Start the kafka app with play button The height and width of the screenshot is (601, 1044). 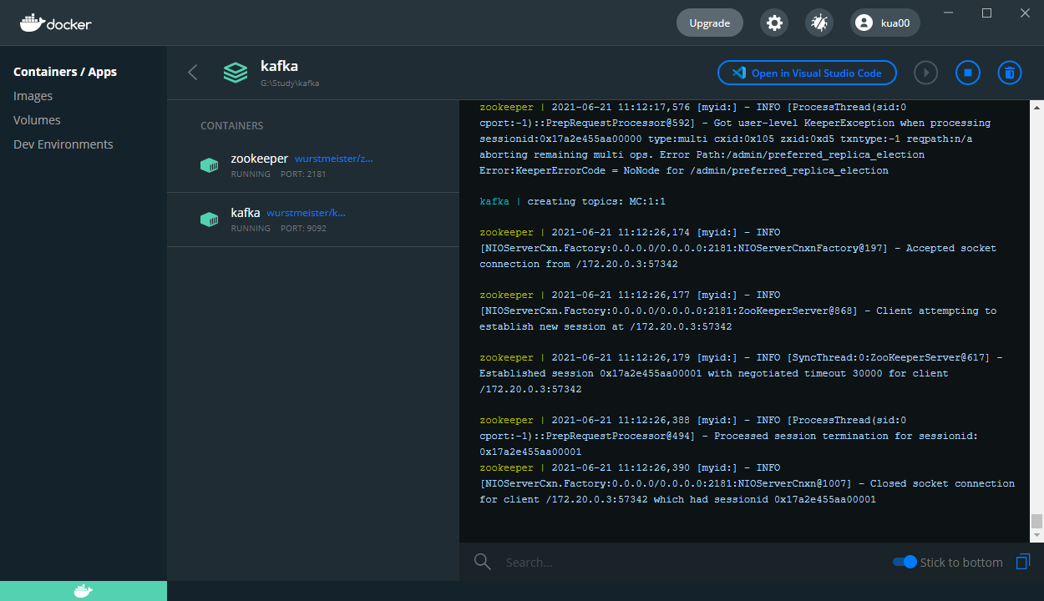pyautogui.click(x=925, y=73)
